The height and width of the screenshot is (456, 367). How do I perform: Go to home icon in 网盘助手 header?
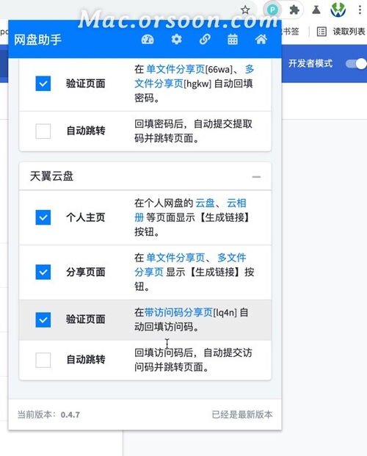click(261, 39)
